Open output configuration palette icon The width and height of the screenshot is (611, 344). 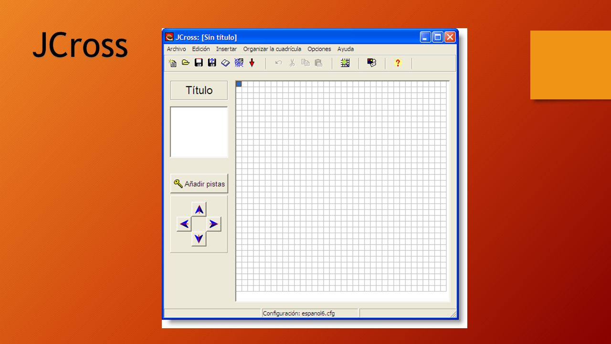click(x=372, y=63)
